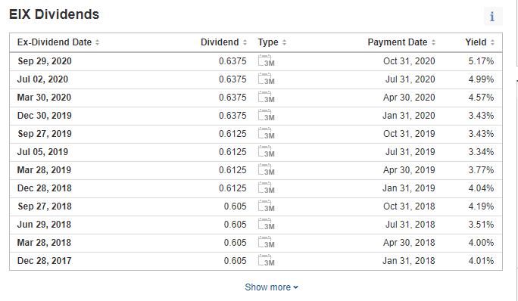Screen dimensions: 518x301
Task: Click payment date Jul 31, 2018
Action: [x=410, y=225]
